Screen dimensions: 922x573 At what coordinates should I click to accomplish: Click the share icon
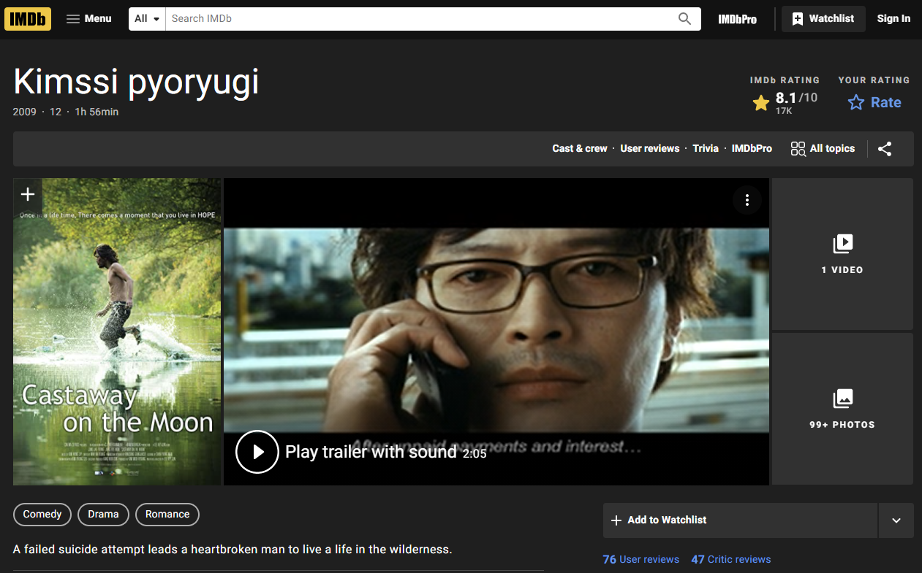tap(885, 149)
